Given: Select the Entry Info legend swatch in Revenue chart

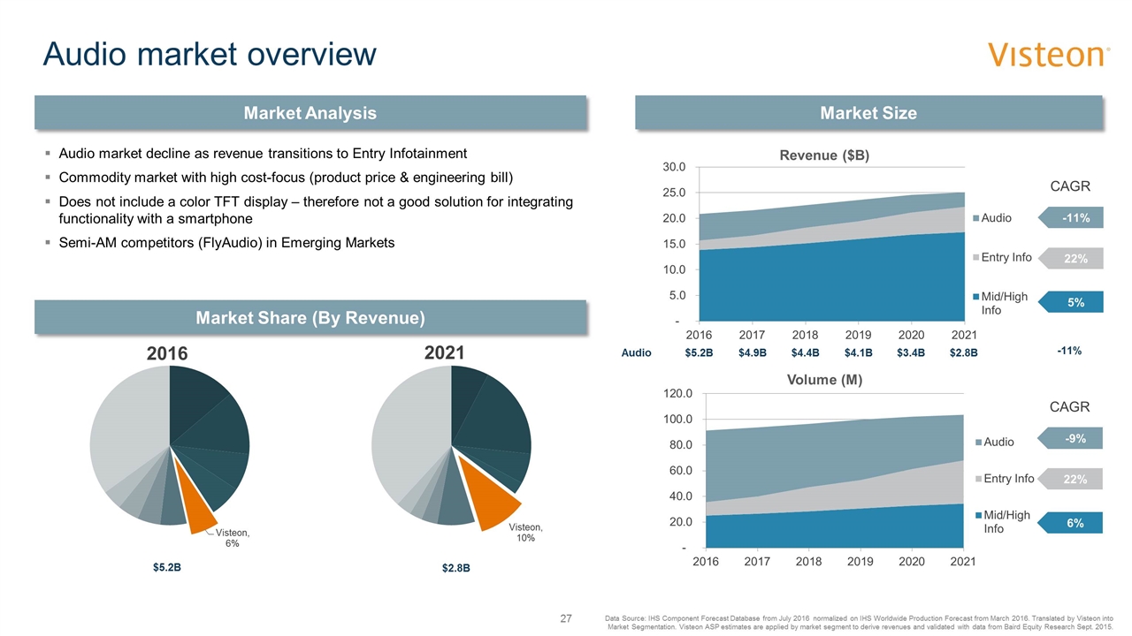Looking at the screenshot, I should (976, 257).
